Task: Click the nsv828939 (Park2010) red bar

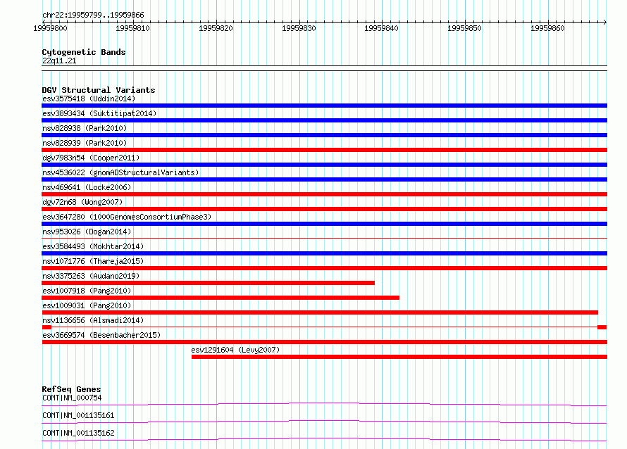Action: click(324, 150)
